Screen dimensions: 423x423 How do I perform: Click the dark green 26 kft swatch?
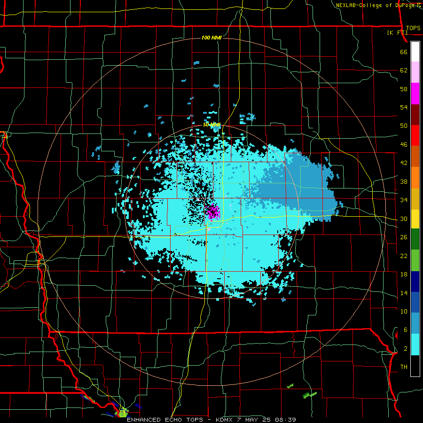415,239
